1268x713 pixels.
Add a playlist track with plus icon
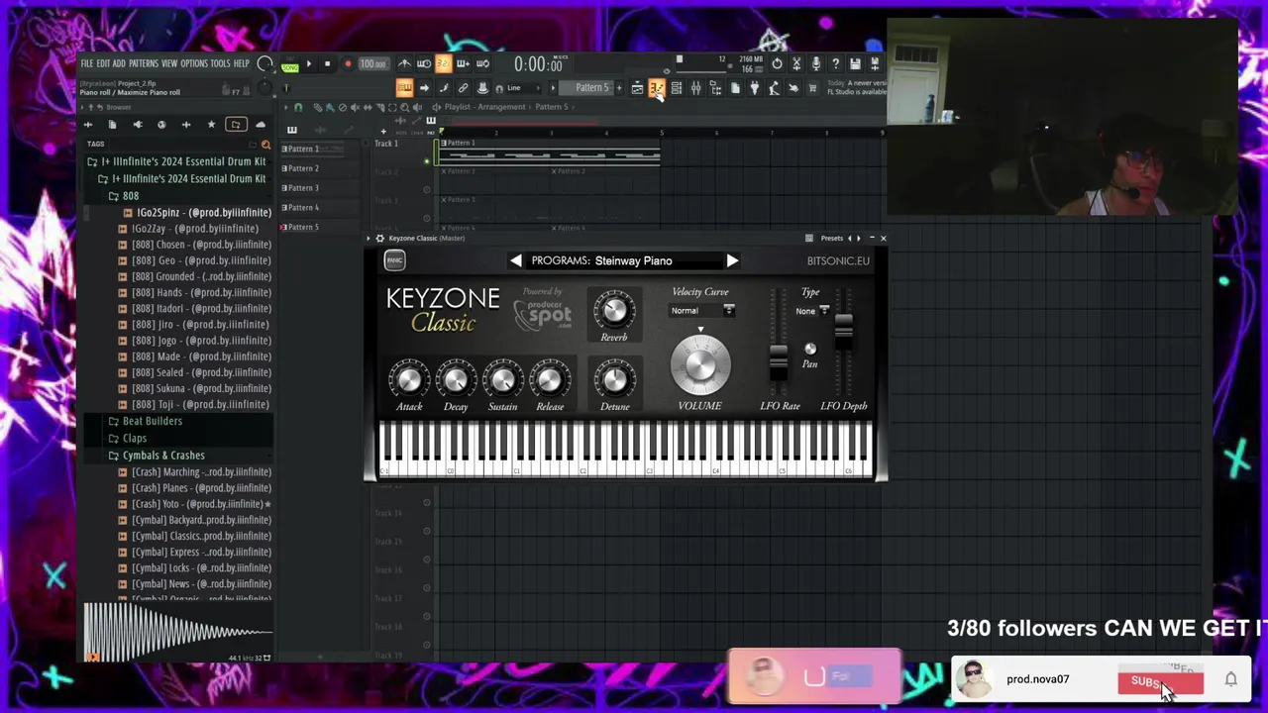point(383,131)
